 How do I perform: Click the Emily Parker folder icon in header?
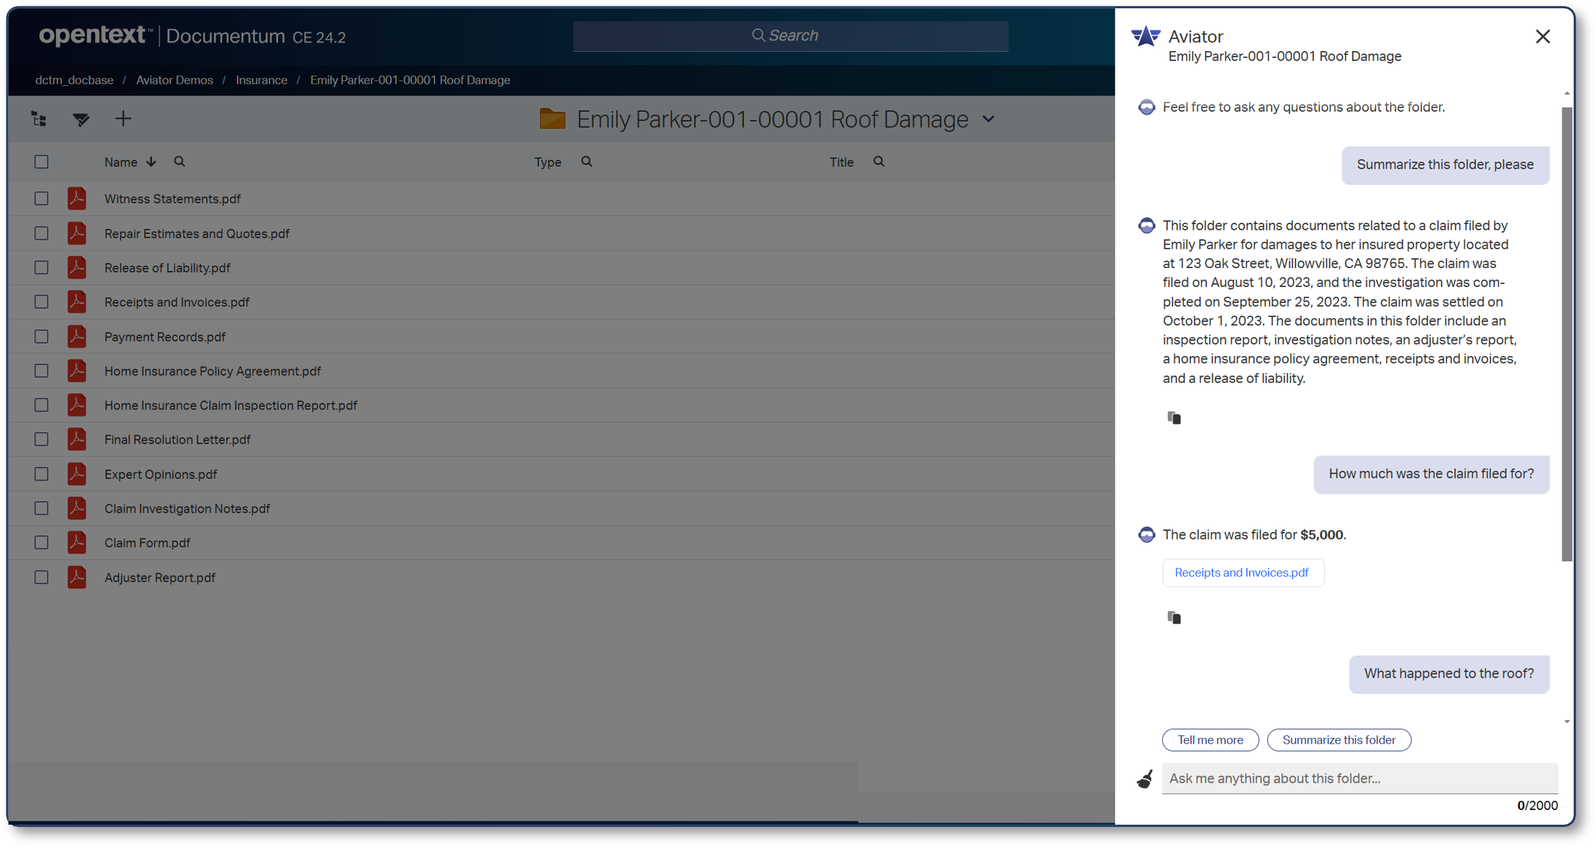tap(552, 119)
